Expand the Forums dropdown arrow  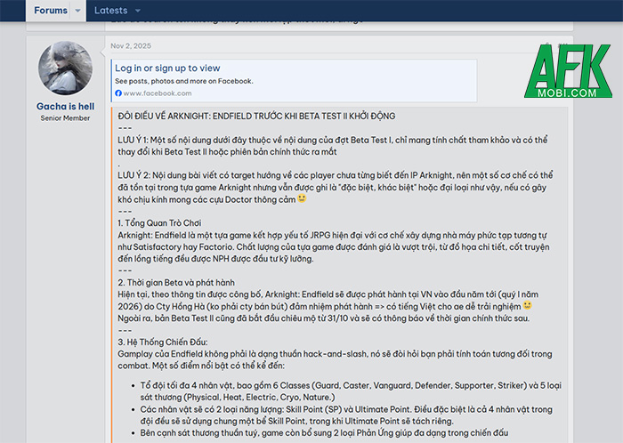click(x=77, y=11)
